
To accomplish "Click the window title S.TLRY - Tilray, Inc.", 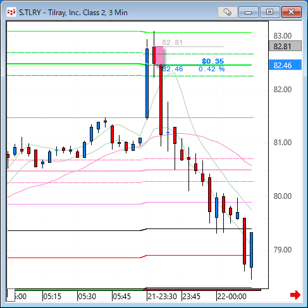I will (73, 13).
